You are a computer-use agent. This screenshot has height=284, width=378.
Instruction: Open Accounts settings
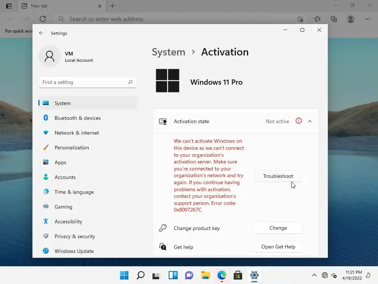(x=88, y=177)
